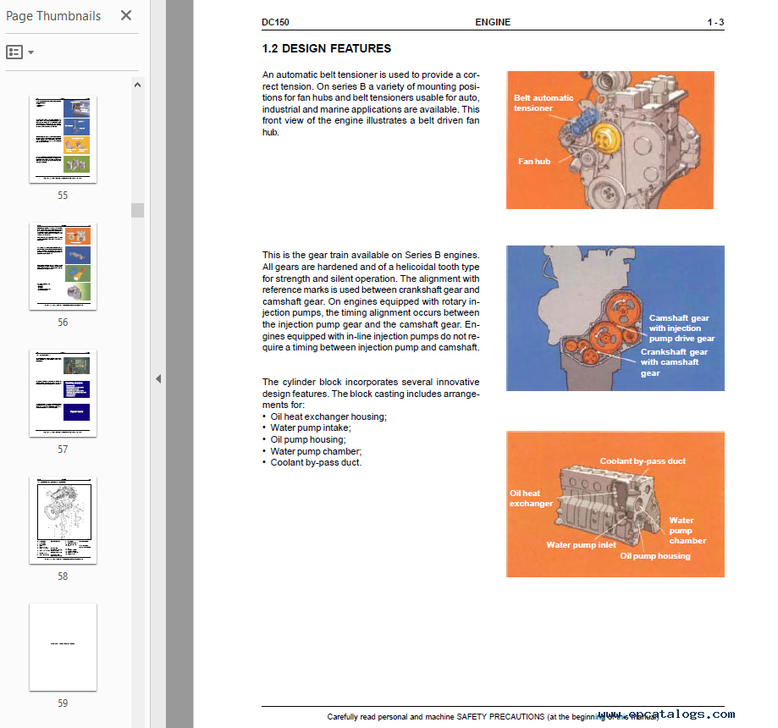Click the thumbnail scrollbar up arrow
This screenshot has height=728, width=778.
tap(137, 85)
